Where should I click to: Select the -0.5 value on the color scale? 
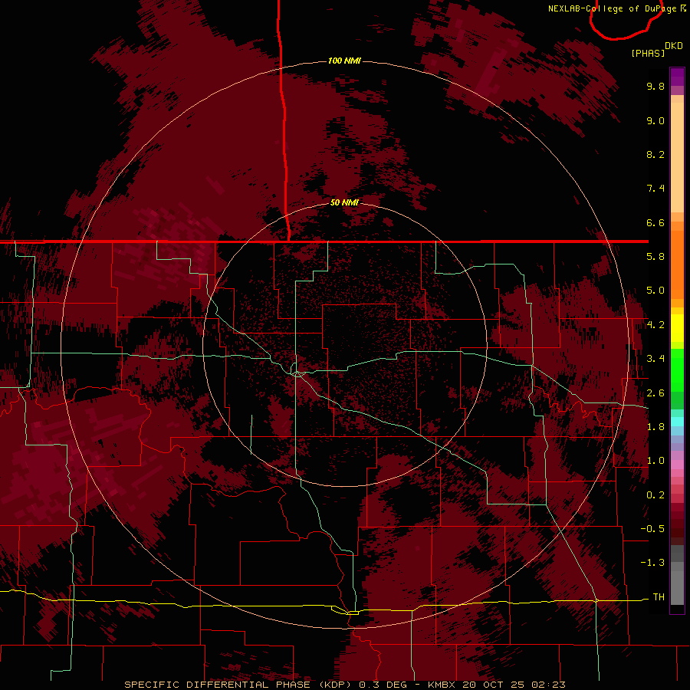652,529
